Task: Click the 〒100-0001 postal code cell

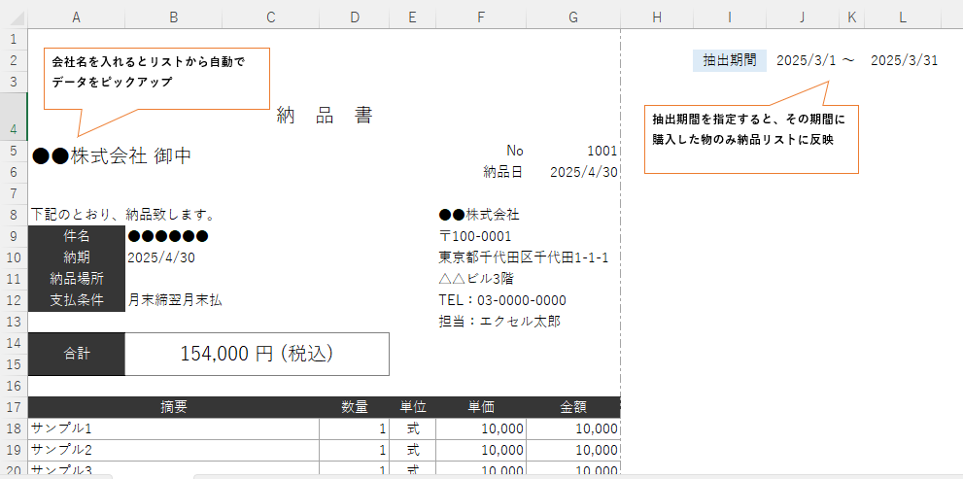Action: 475,236
